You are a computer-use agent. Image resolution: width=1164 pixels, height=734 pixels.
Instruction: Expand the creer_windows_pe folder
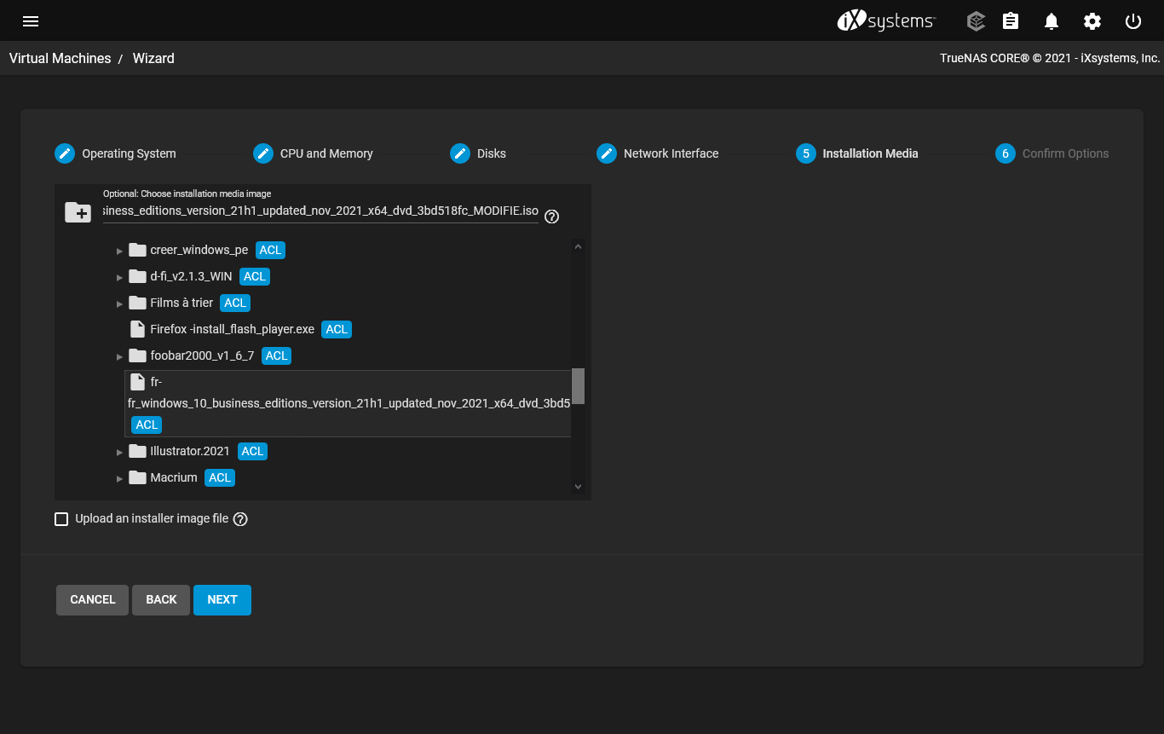[x=120, y=251]
